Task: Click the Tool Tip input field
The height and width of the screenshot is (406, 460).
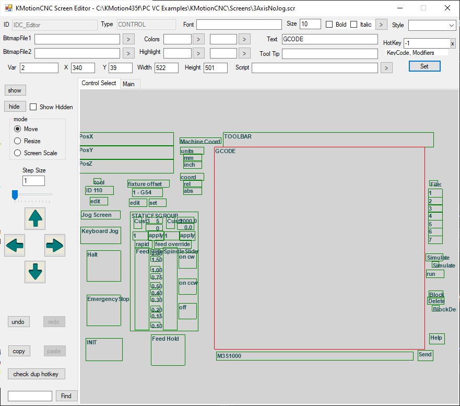Action: tap(329, 54)
